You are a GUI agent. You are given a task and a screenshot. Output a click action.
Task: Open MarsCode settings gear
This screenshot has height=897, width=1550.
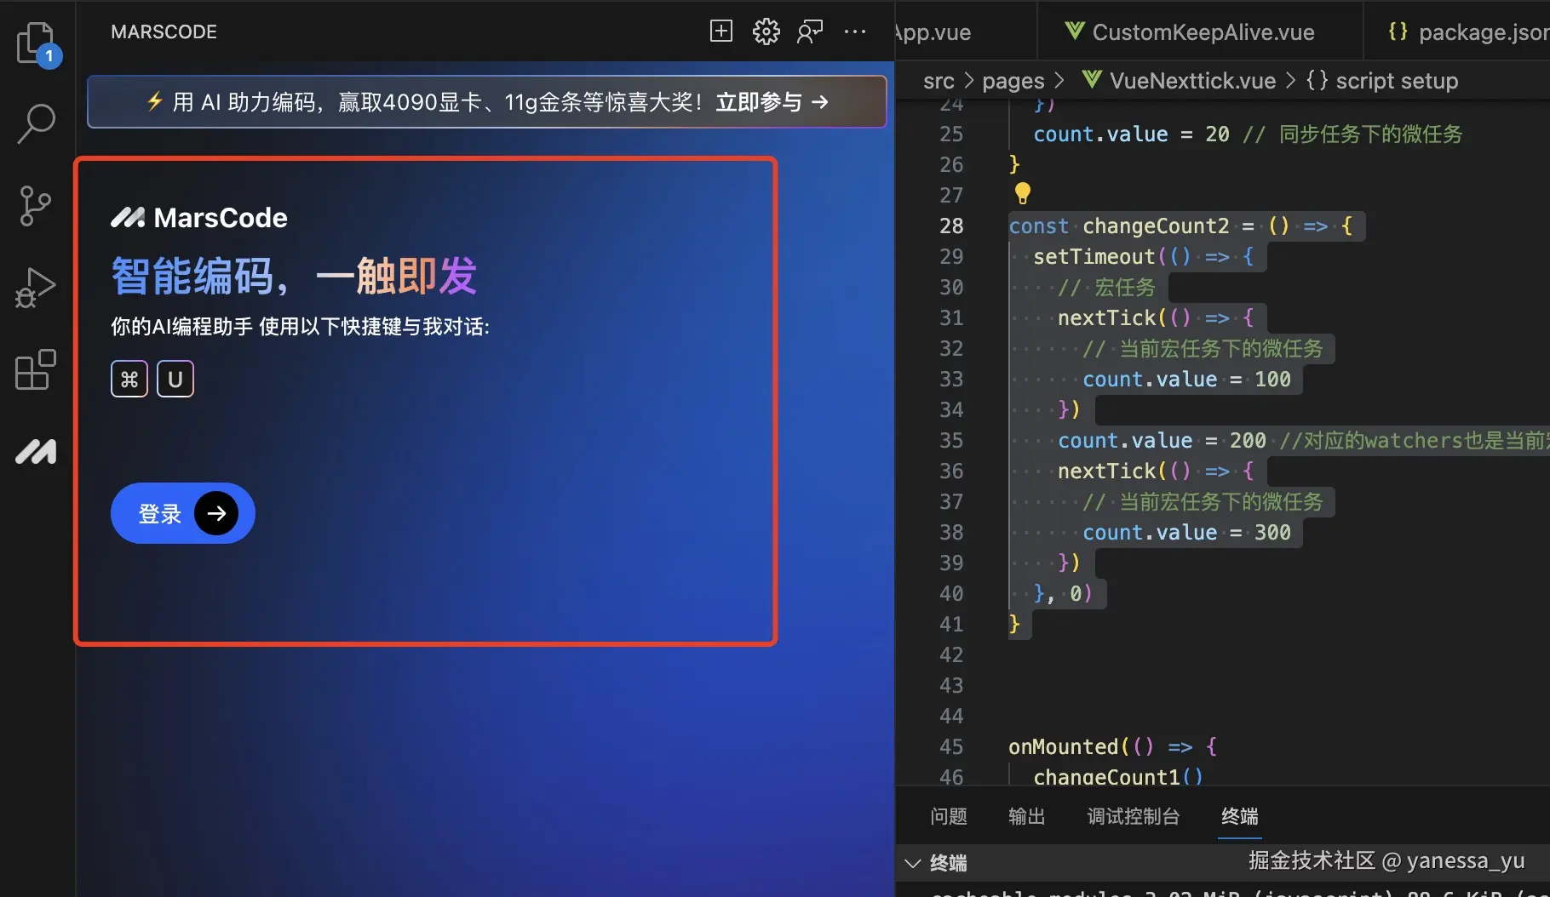click(x=766, y=31)
